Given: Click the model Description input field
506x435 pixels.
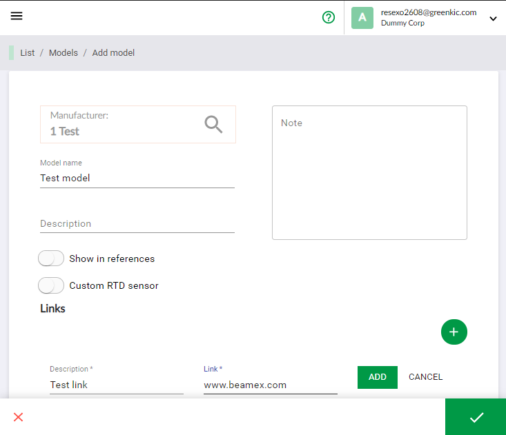Looking at the screenshot, I should (x=137, y=223).
